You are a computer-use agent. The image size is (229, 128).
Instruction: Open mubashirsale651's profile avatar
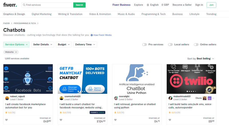click(x=170, y=98)
